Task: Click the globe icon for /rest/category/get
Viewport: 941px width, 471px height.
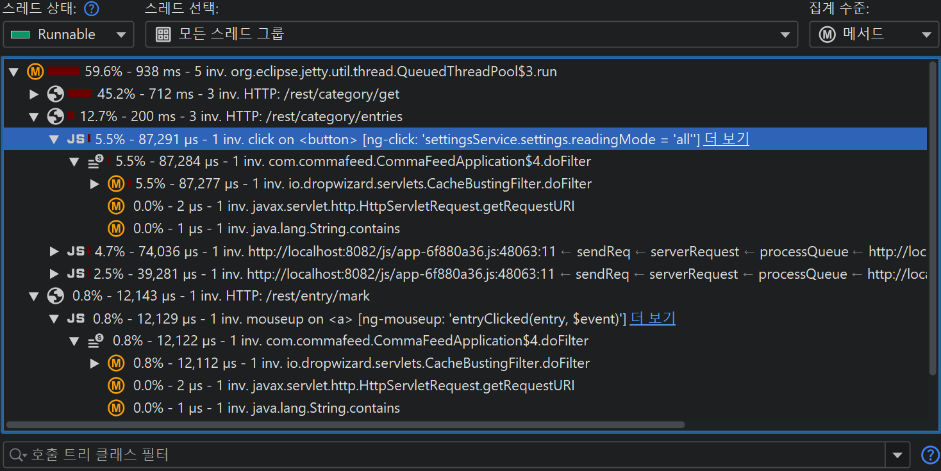Action: [x=56, y=94]
